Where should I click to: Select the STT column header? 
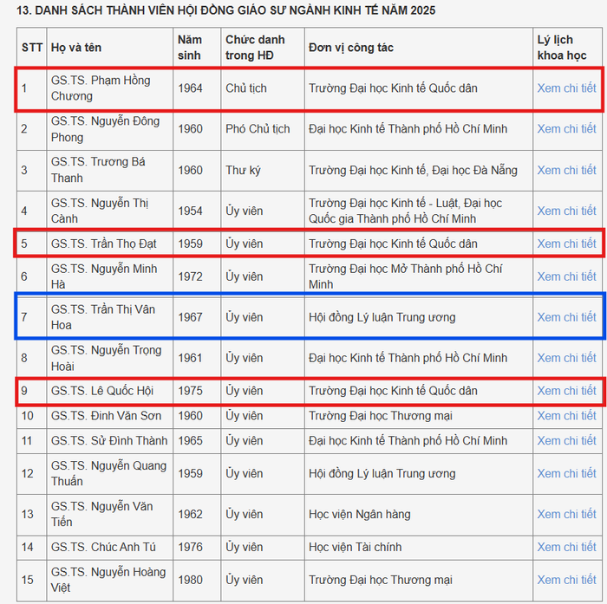point(32,48)
